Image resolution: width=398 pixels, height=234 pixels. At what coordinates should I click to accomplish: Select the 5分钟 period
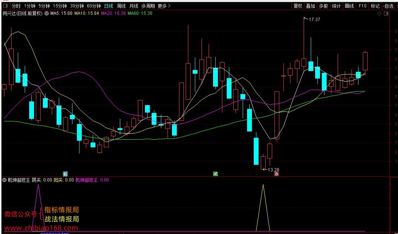pyautogui.click(x=44, y=6)
